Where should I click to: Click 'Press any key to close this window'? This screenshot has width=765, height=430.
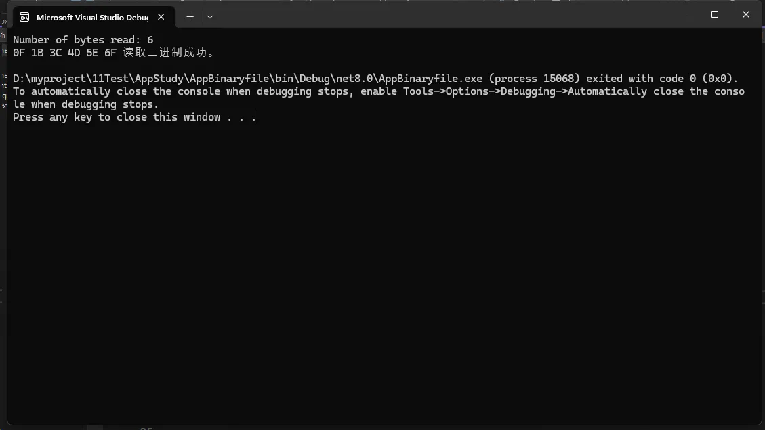pyautogui.click(x=116, y=117)
